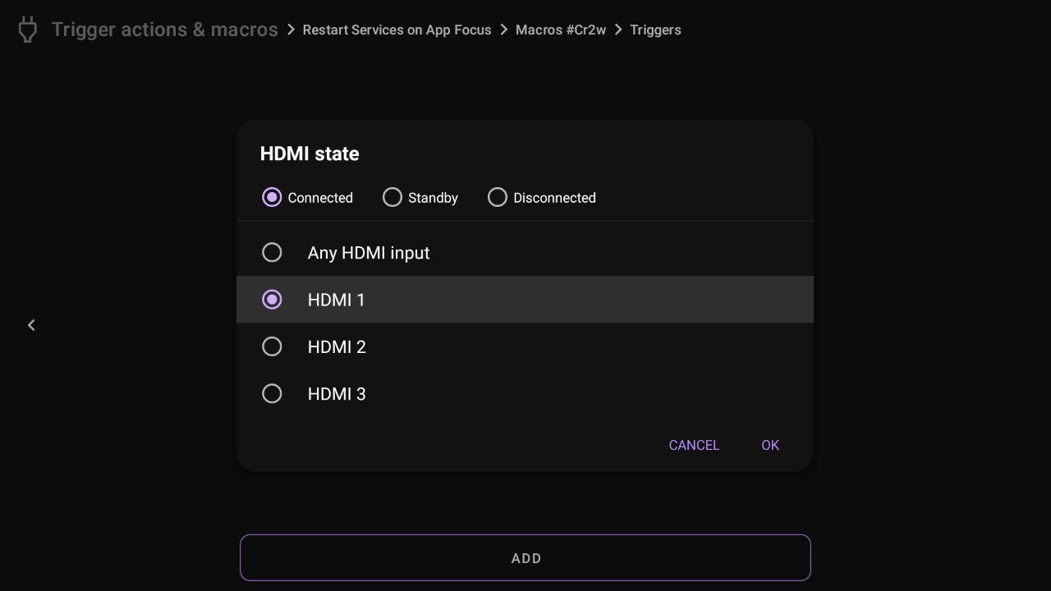
Task: Select the Connected radio button
Action: click(272, 198)
